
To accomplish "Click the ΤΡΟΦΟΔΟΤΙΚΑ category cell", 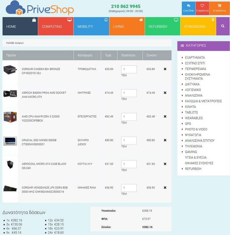I will [x=87, y=69].
